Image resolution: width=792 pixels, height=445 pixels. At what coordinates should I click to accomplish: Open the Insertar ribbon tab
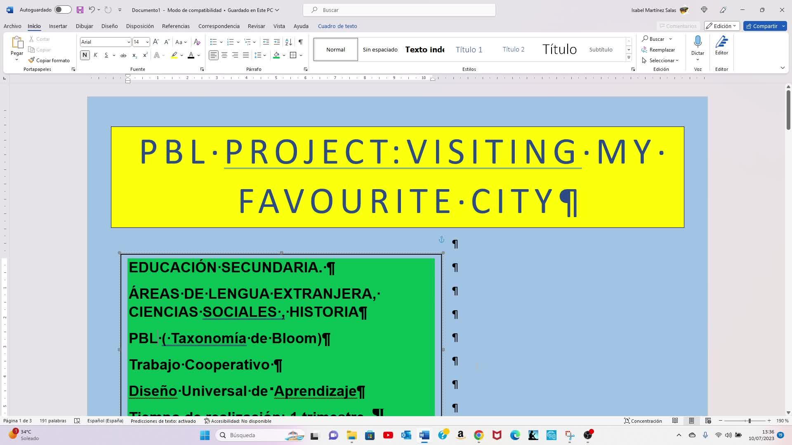coord(58,26)
